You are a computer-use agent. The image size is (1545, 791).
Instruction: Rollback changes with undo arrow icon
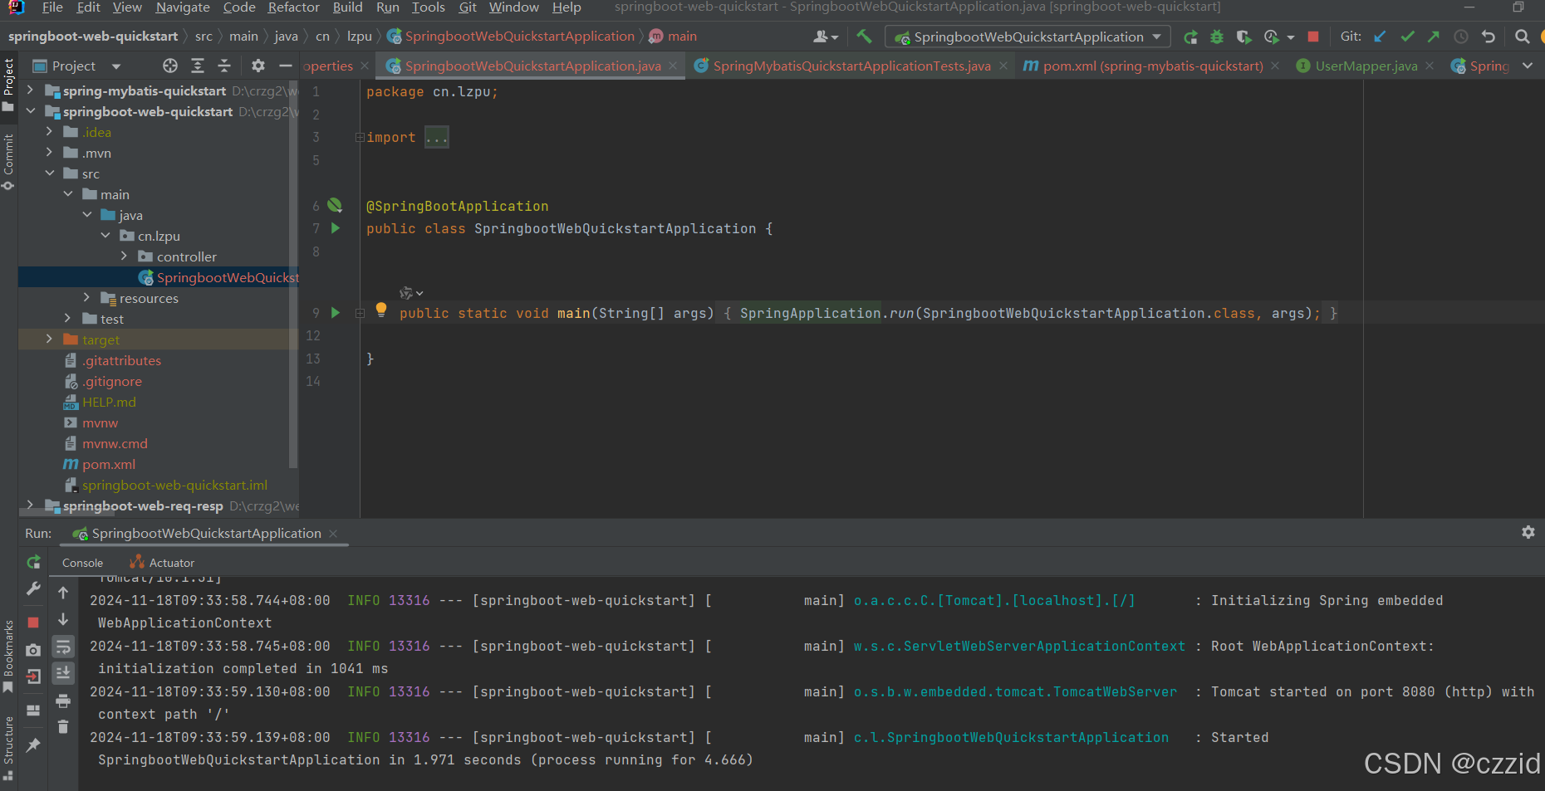(1489, 37)
